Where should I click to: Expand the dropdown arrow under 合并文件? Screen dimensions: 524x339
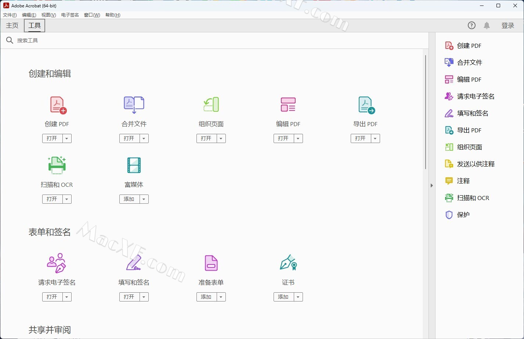point(144,139)
